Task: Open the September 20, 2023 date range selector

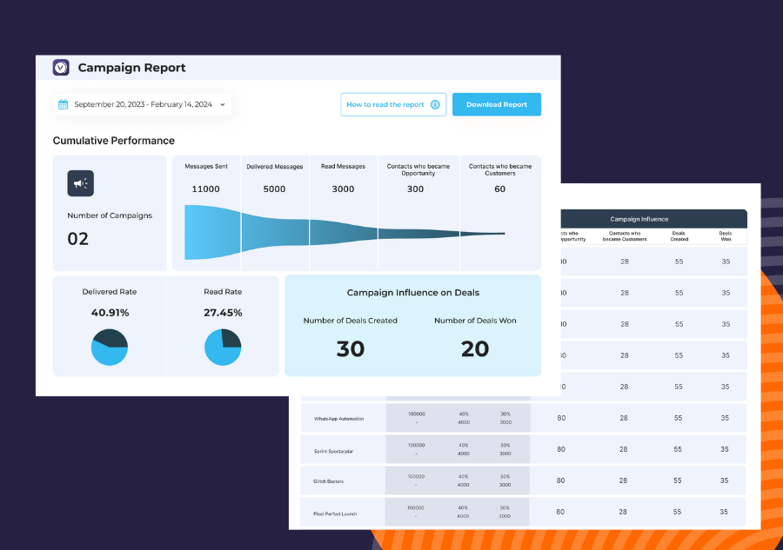Action: click(x=142, y=104)
